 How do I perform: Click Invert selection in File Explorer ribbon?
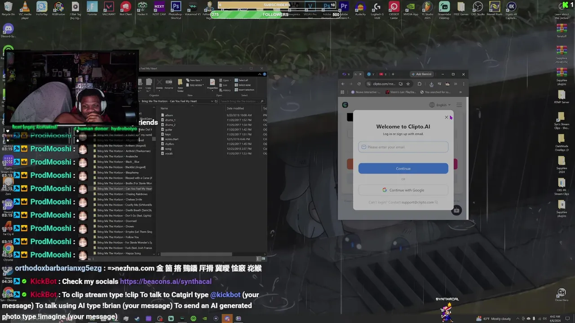pos(245,90)
